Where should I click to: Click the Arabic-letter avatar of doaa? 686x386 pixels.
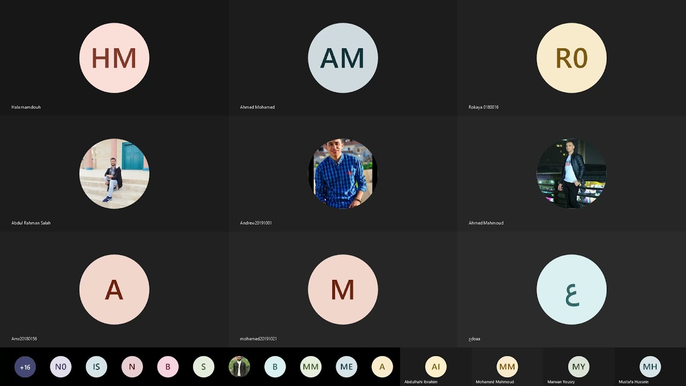(571, 289)
